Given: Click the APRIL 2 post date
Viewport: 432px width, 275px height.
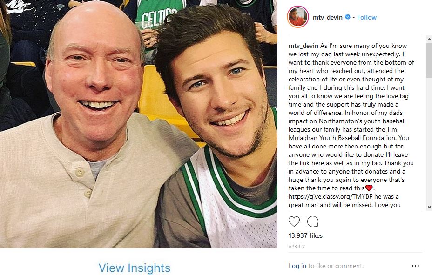Looking at the screenshot, I should point(297,246).
